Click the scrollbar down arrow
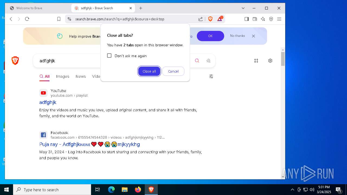Viewport: 347px width, 195px height. 283,177
